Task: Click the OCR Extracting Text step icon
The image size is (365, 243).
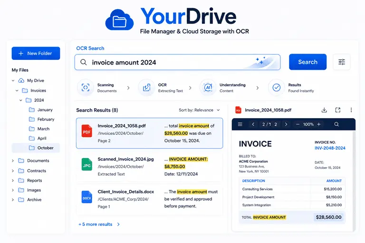Action: pos(146,88)
